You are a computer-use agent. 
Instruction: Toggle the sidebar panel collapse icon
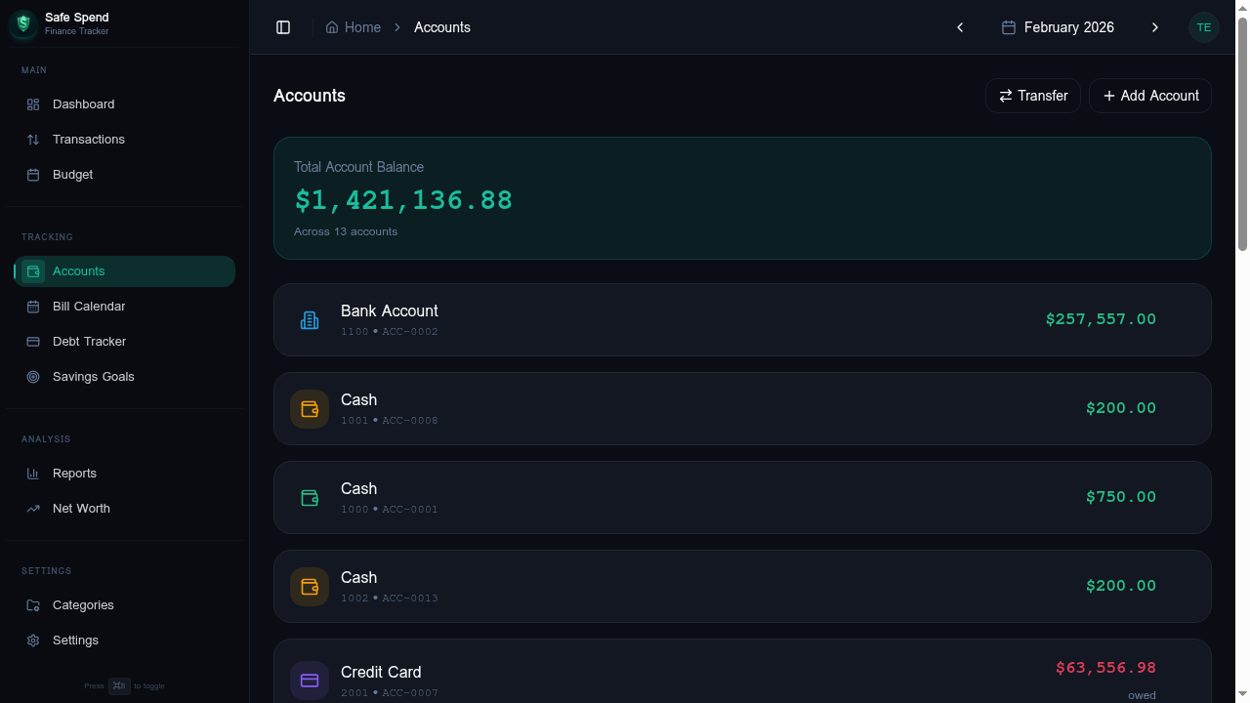(x=283, y=27)
